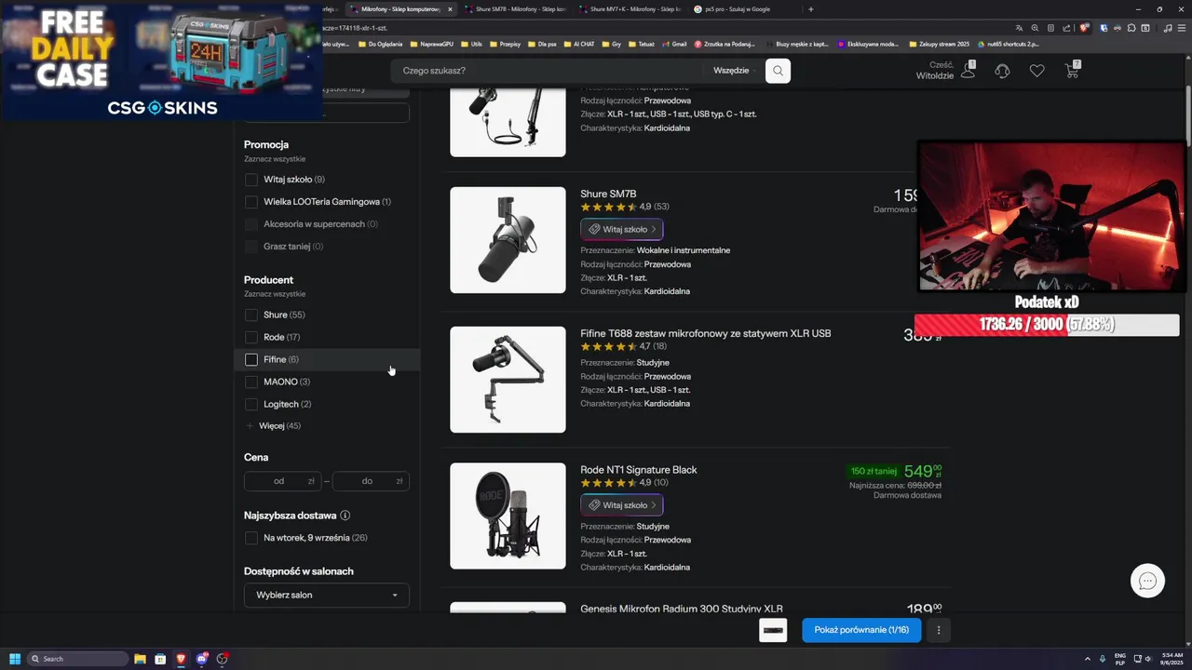Screen dimensions: 1192x670
Task: Open the Wybierz salon dropdown
Action: (326, 595)
